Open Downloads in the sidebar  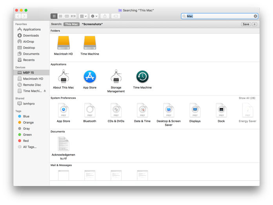coord(31,35)
